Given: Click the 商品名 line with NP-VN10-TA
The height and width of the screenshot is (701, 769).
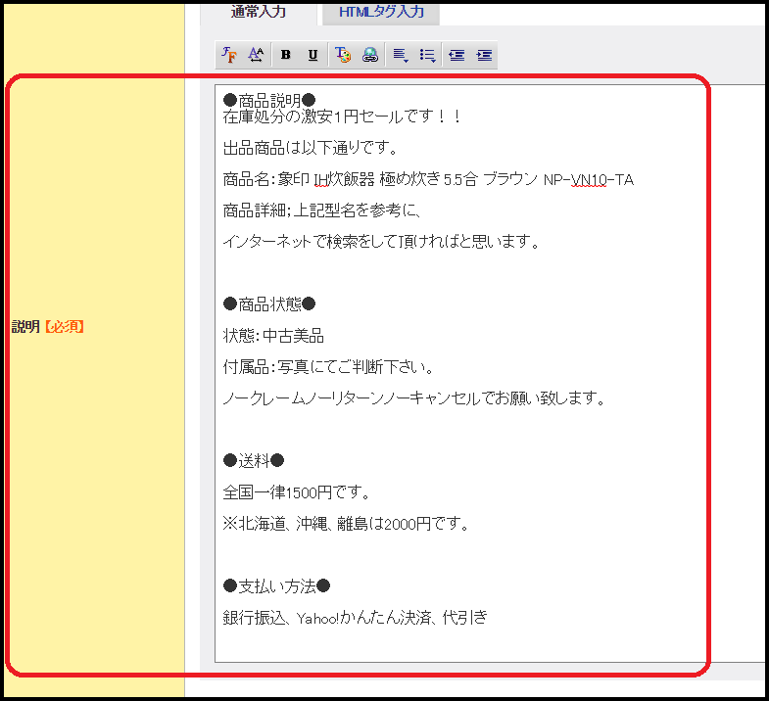Looking at the screenshot, I should (428, 179).
